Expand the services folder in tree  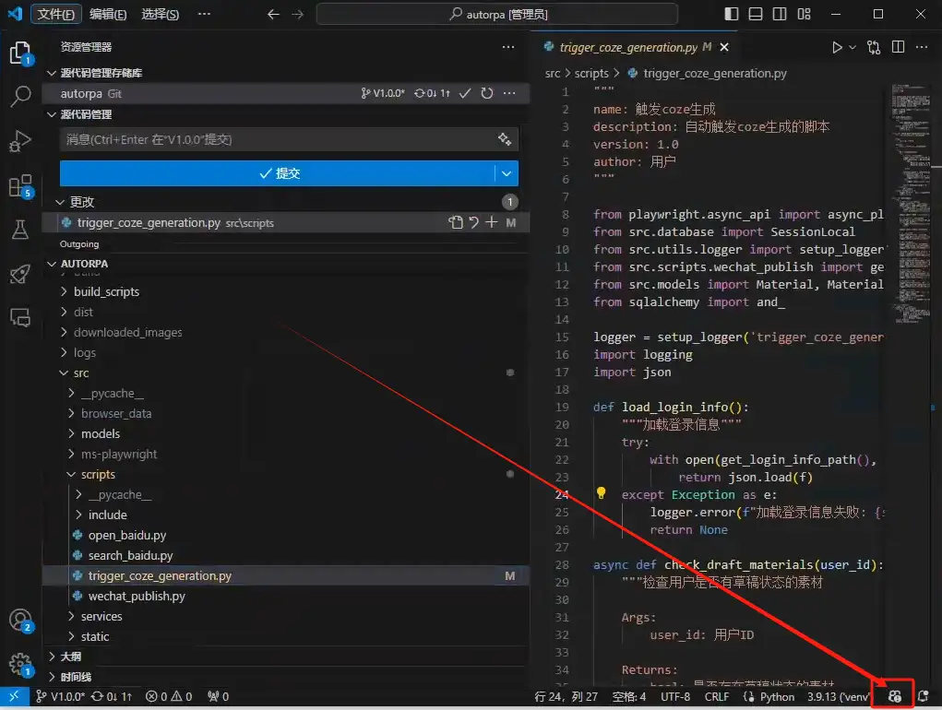pyautogui.click(x=101, y=616)
